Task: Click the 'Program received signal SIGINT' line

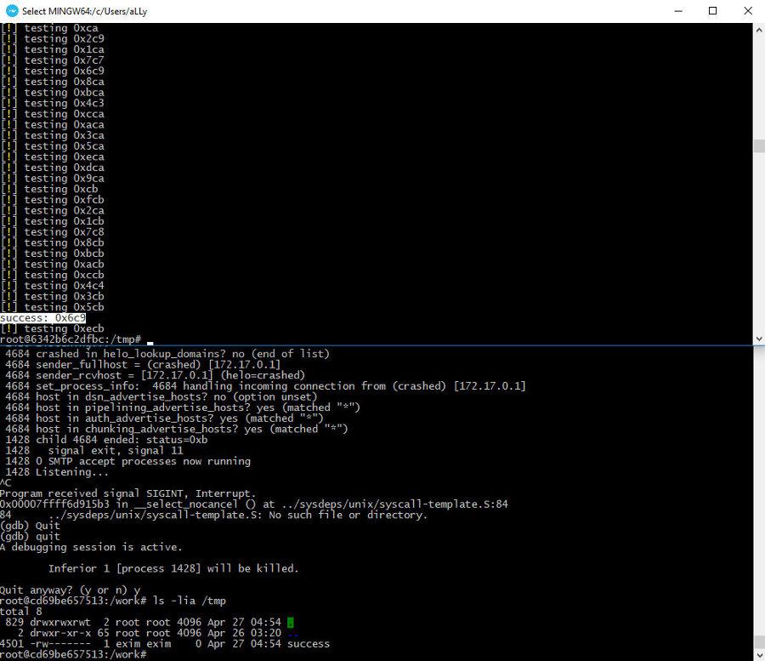Action: (x=127, y=493)
